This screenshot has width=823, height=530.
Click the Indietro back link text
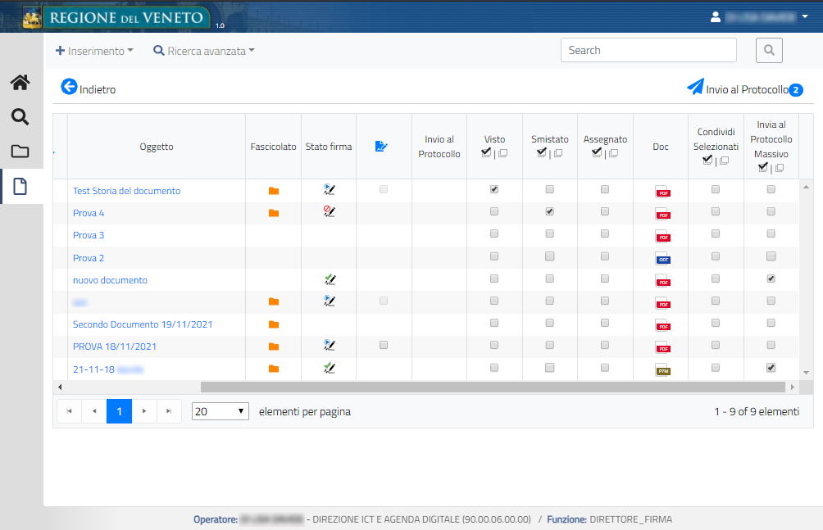(98, 90)
